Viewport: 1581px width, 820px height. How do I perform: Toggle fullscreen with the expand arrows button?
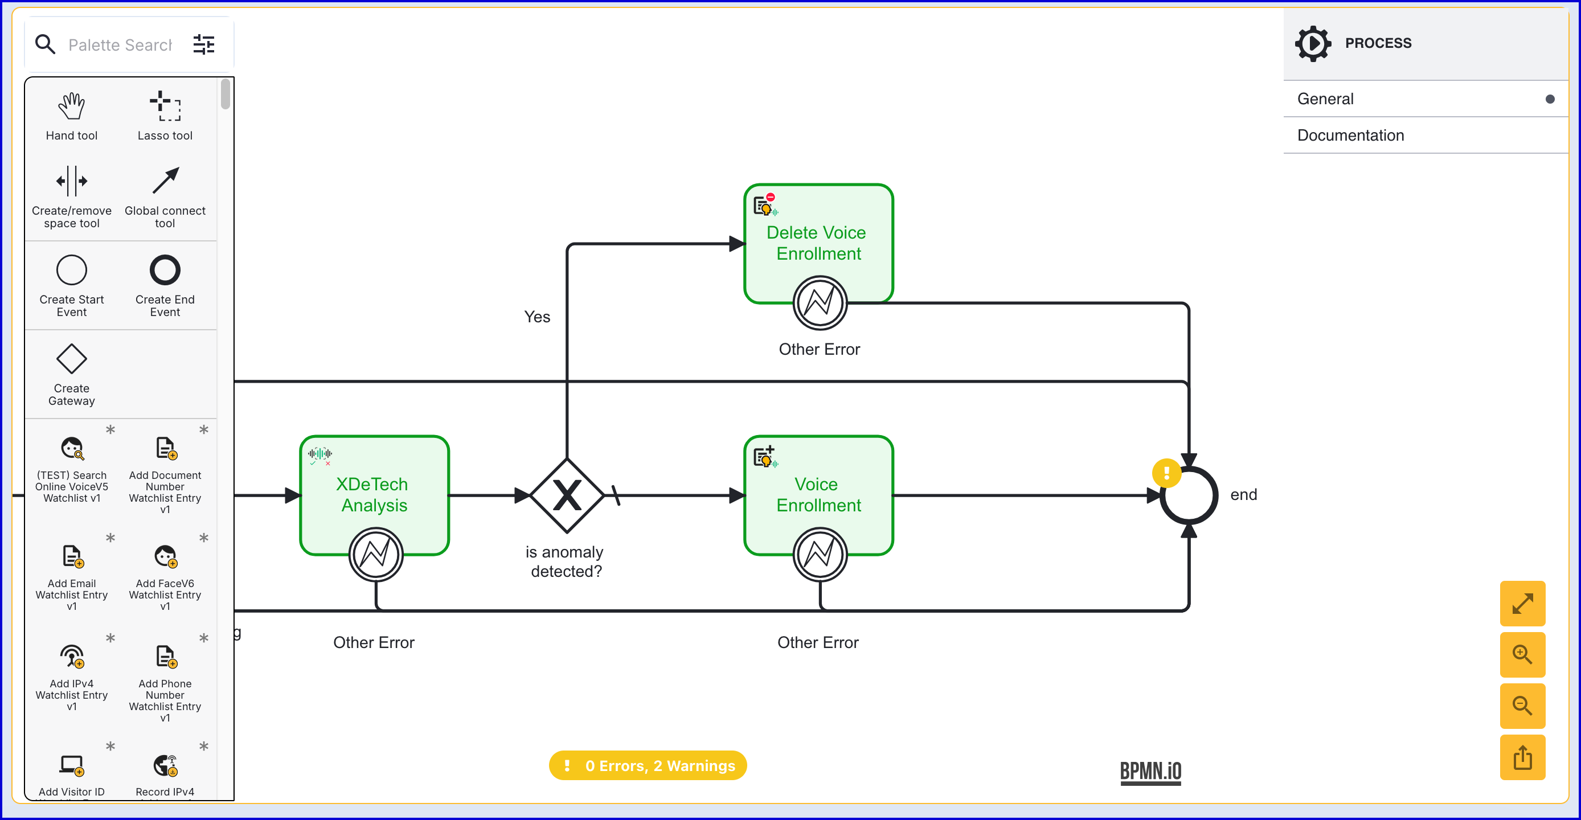coord(1522,602)
